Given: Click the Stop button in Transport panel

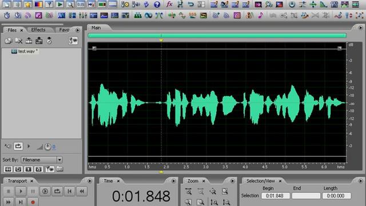Looking at the screenshot, I should coord(9,191).
